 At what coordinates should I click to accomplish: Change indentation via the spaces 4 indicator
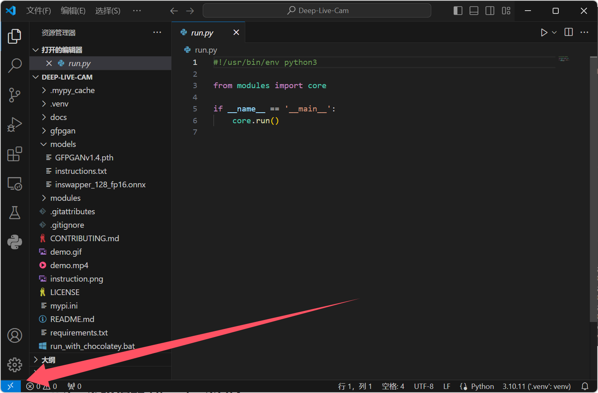point(393,386)
